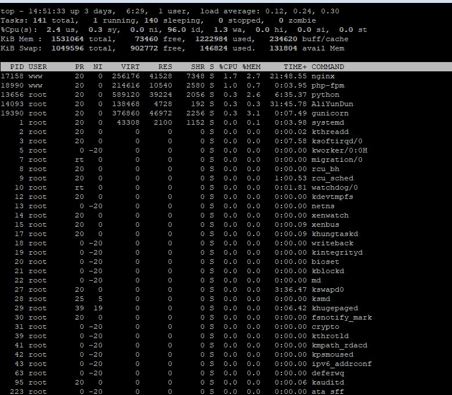Select PID 13656 of python
Screen dimensions: 452x395
(x=12, y=95)
